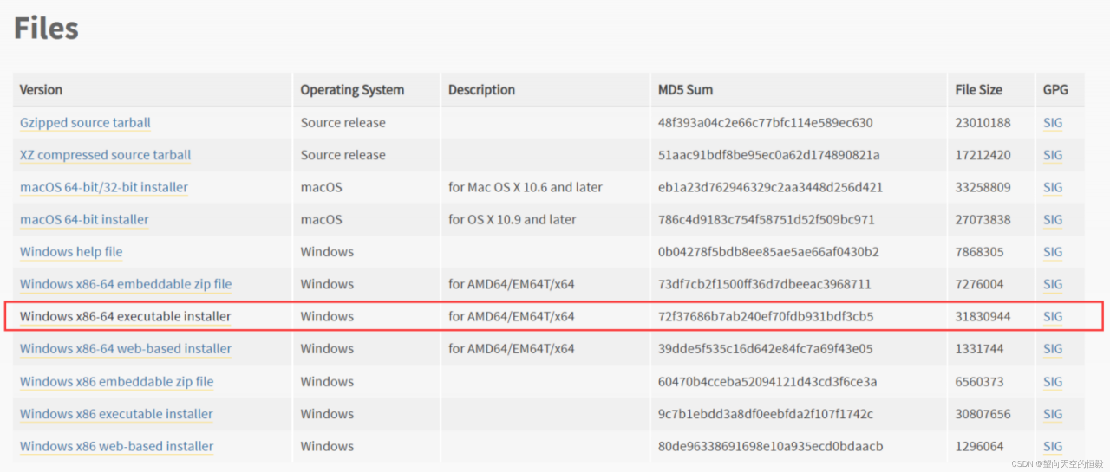The image size is (1110, 472).
Task: Download Windows x86 embeddable zip file
Action: (116, 382)
